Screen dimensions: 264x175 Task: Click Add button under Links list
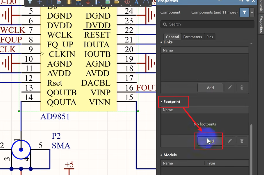coord(210,88)
